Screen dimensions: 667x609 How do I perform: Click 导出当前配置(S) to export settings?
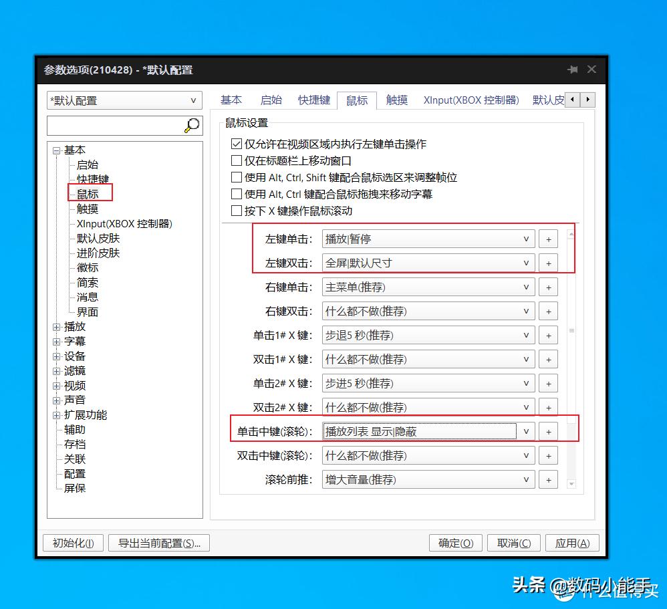click(159, 543)
